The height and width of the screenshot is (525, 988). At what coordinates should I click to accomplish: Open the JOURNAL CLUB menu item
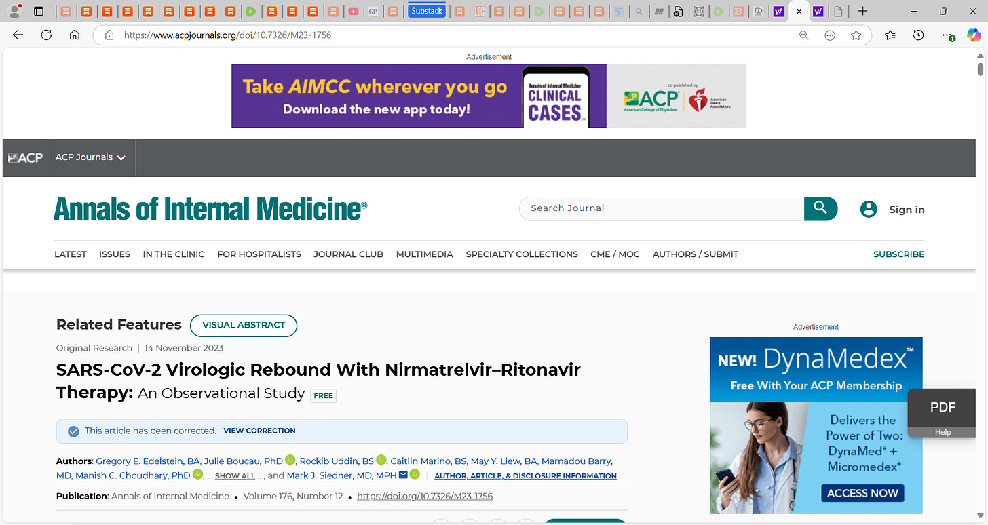click(348, 254)
